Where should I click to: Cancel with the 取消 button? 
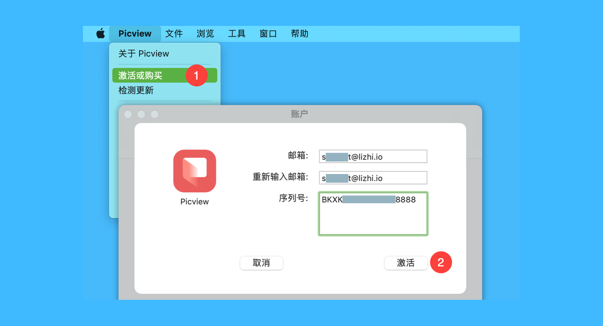click(261, 263)
